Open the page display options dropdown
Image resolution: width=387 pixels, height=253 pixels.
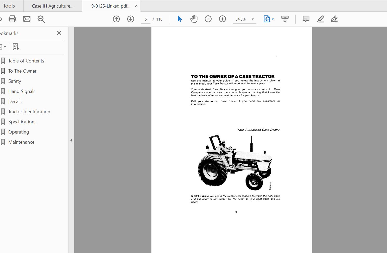[272, 19]
